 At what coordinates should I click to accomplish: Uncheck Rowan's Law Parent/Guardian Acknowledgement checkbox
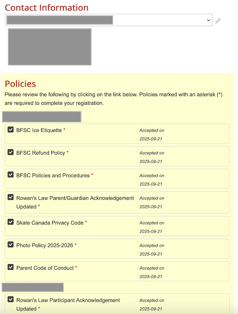[x=11, y=197]
